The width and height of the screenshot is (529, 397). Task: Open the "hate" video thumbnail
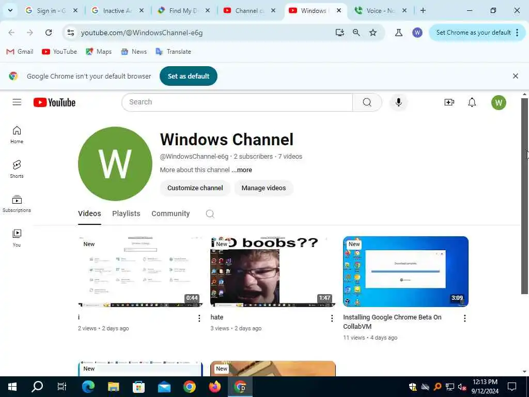(273, 272)
